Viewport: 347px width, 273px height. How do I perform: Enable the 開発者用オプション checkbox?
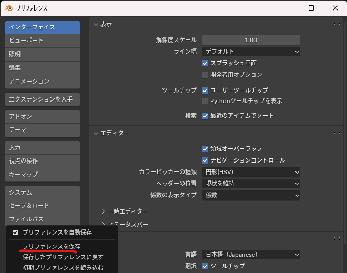(205, 75)
